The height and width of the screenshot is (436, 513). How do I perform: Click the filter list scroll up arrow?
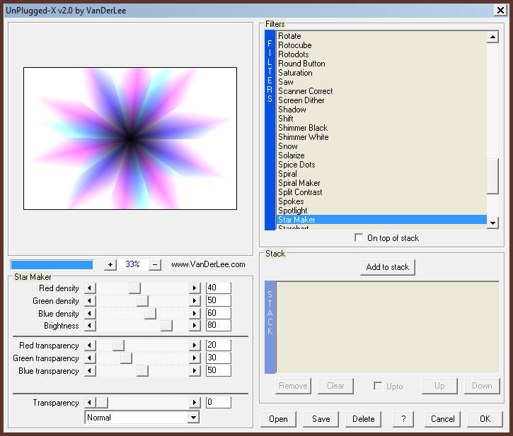click(x=492, y=37)
